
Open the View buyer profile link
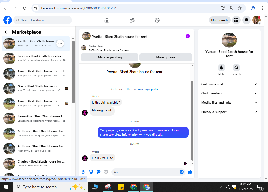tap(148, 89)
